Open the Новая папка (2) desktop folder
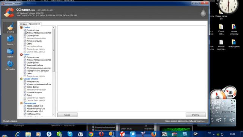The height and width of the screenshot is (137, 243). [x=221, y=15]
